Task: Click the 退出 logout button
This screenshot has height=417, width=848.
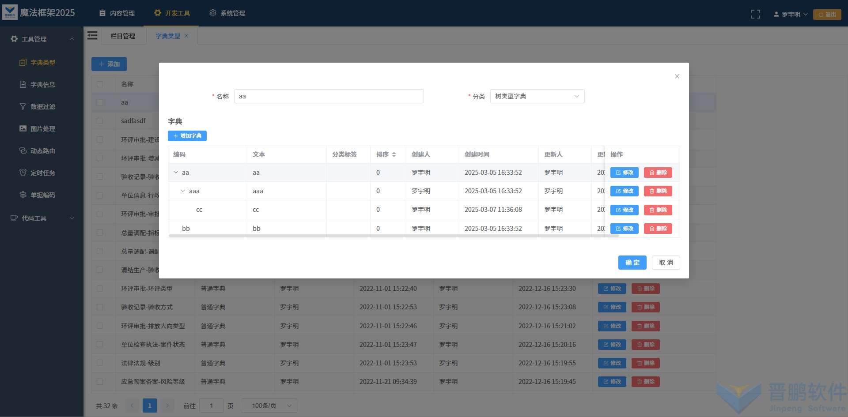Action: 827,14
